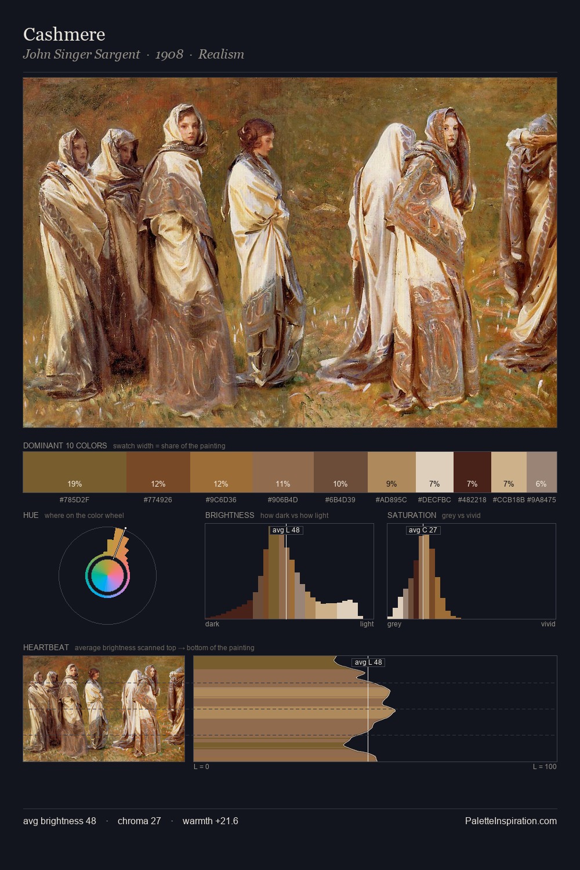Viewport: 580px width, 870px height.
Task: Pick the light cream swatch #DECFBC
Action: [x=434, y=472]
